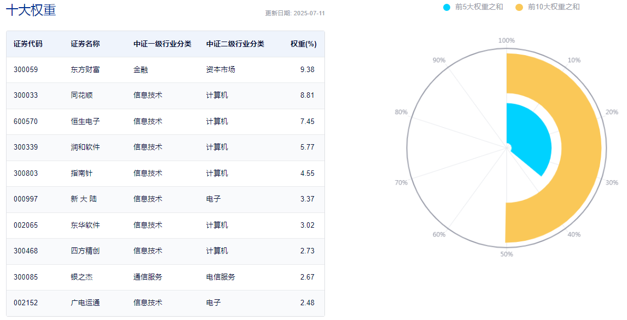Click the 新 大 陆 stock name
Image resolution: width=627 pixels, height=320 pixels.
[84, 199]
